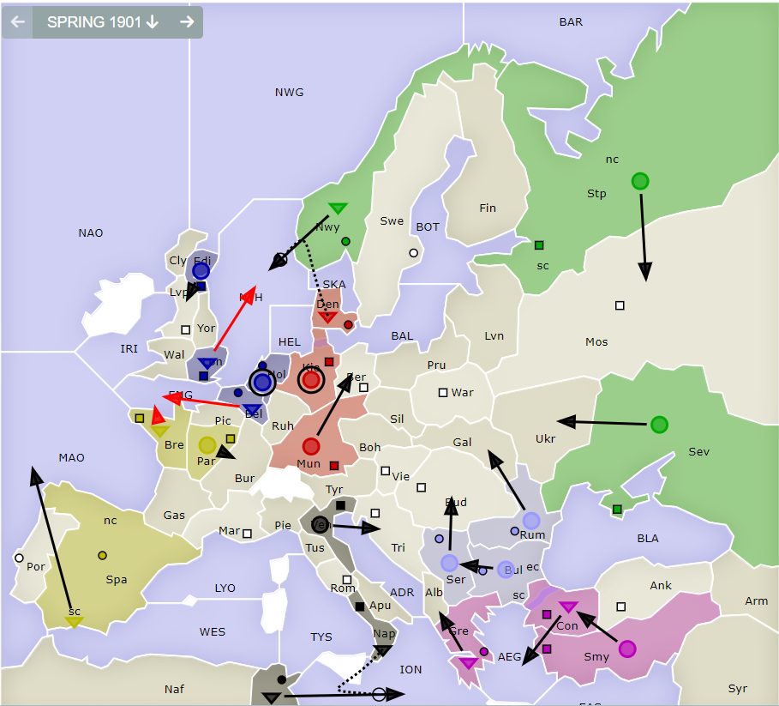Click the red supply center dot in Denmark
This screenshot has width=779, height=706.
[348, 324]
